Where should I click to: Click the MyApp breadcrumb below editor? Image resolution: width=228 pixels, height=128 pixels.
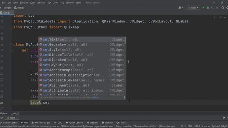pyautogui.click(x=4, y=113)
